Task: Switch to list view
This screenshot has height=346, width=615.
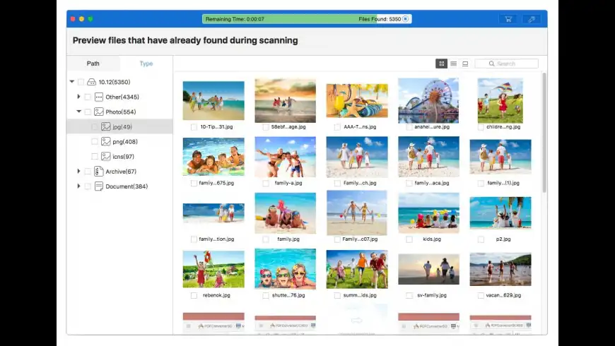Action: click(453, 64)
